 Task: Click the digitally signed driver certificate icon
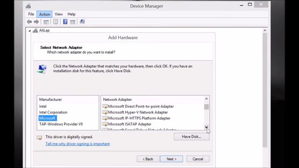click(39, 138)
